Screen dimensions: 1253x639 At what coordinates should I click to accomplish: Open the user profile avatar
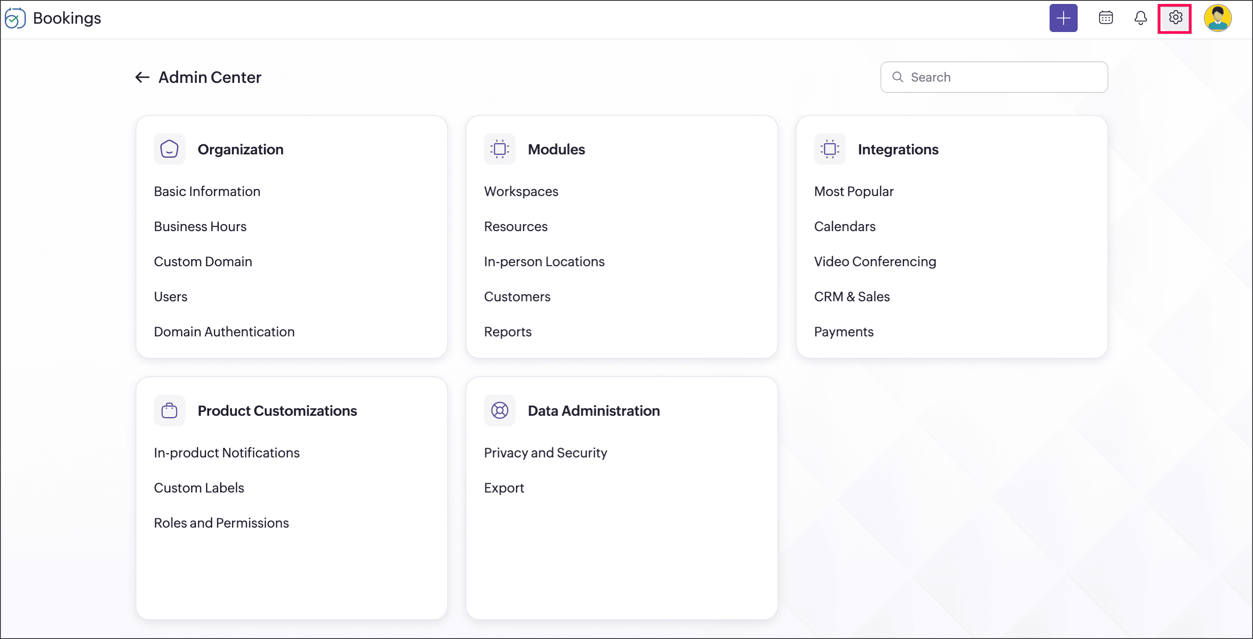pos(1217,18)
